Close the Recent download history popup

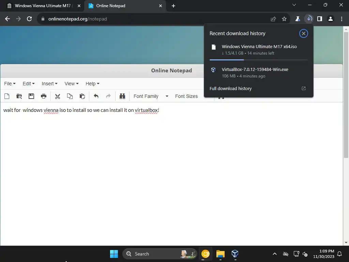[x=304, y=33]
